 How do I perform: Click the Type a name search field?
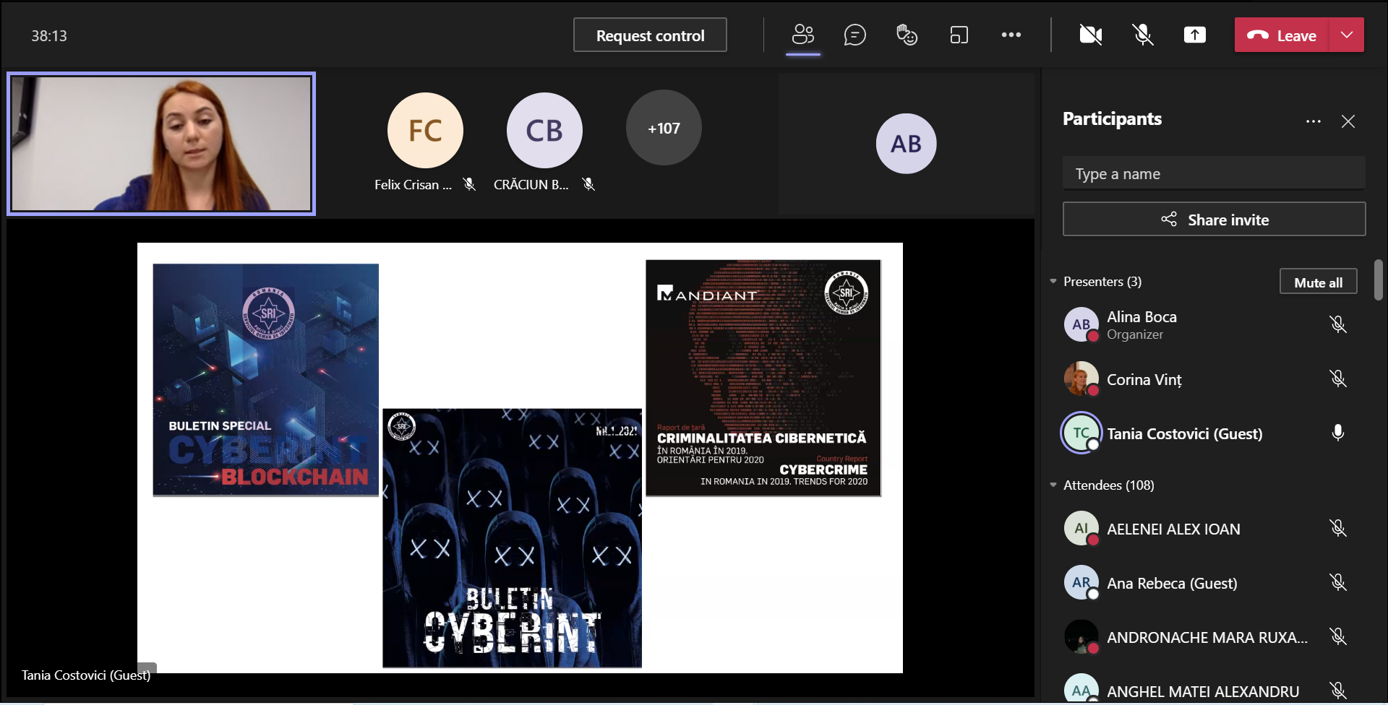[1213, 174]
